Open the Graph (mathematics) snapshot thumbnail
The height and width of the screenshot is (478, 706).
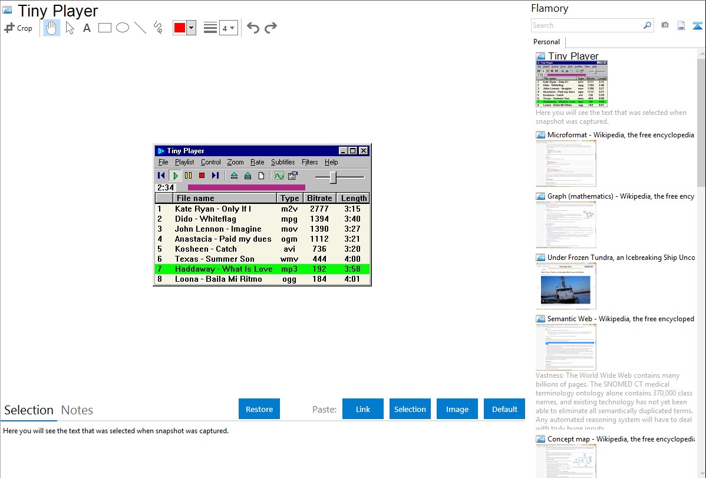click(566, 225)
